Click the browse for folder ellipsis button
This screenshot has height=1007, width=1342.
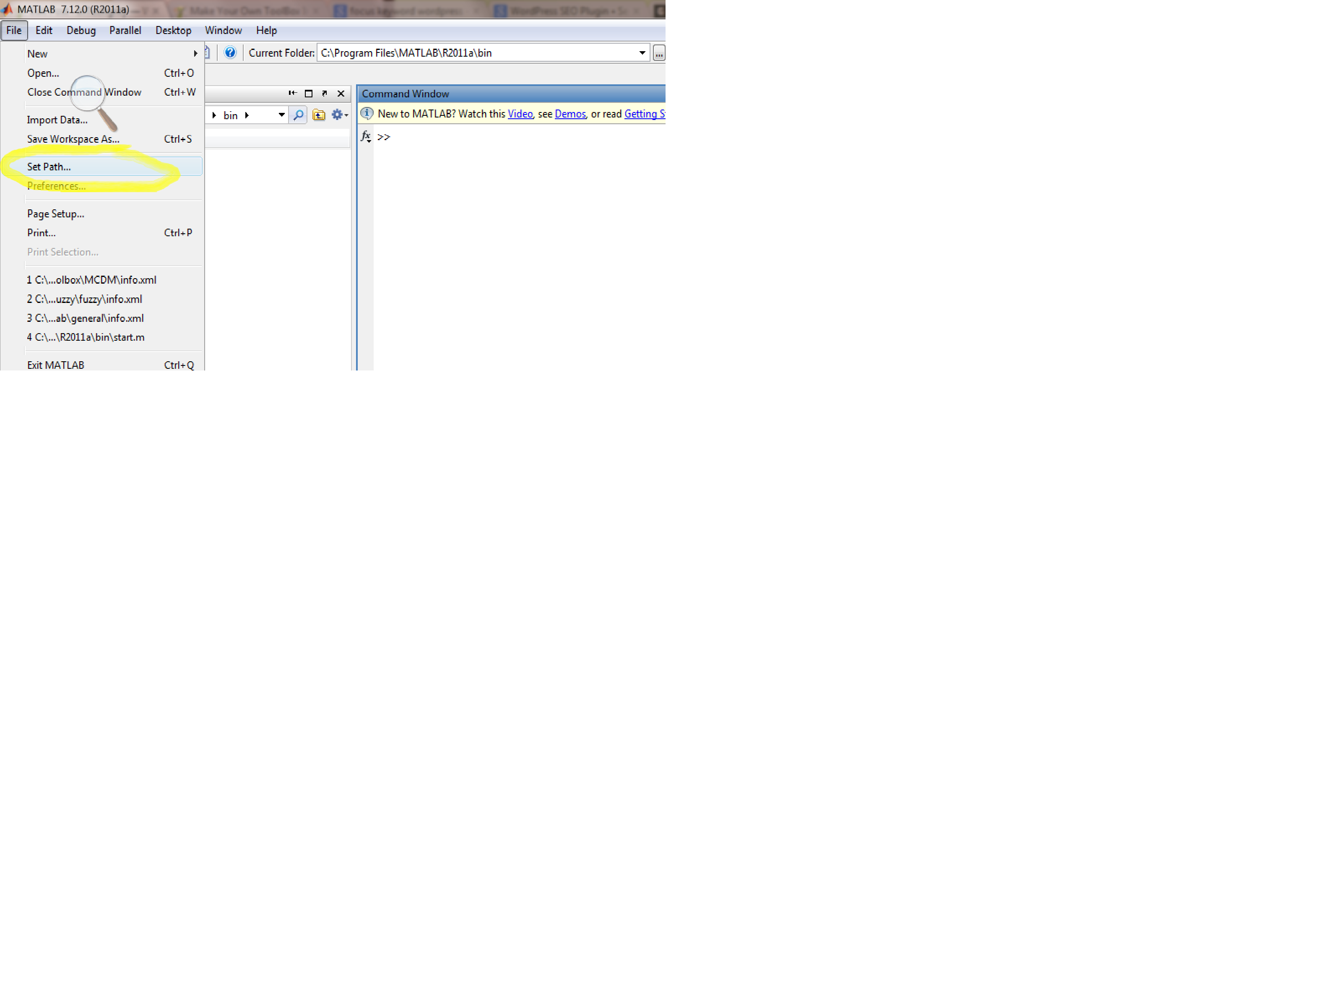(x=659, y=53)
